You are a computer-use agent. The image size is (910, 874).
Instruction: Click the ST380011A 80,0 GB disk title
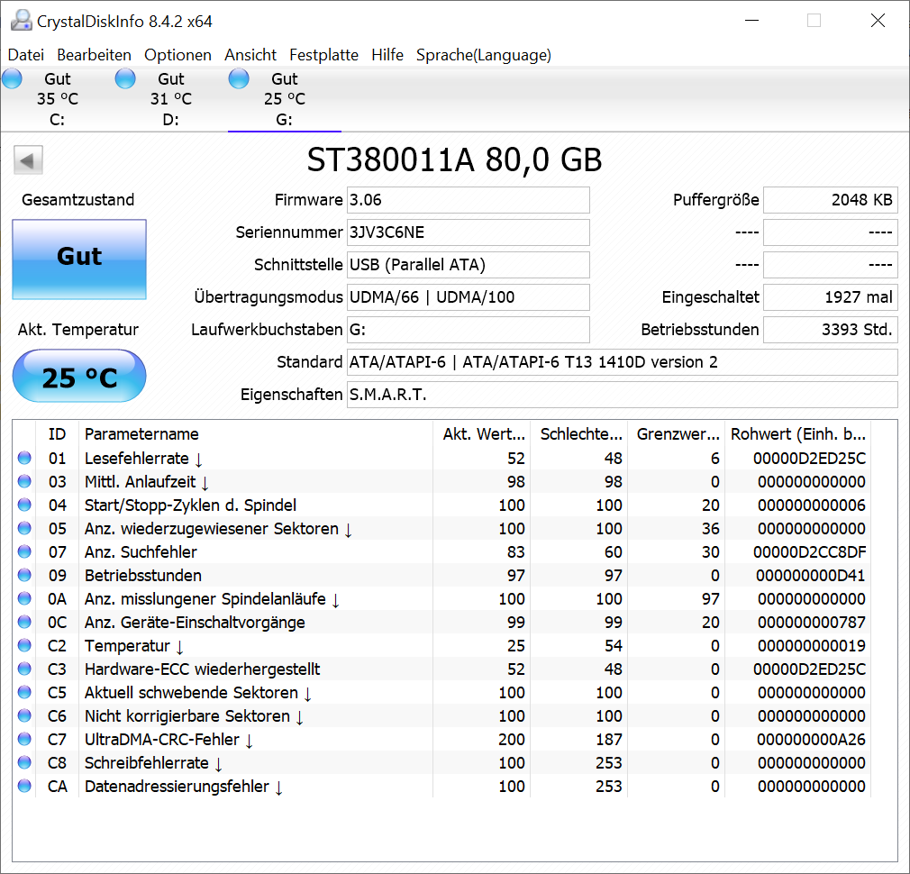click(454, 159)
